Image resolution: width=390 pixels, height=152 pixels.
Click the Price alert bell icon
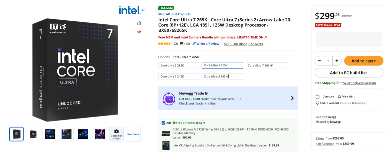click(339, 96)
